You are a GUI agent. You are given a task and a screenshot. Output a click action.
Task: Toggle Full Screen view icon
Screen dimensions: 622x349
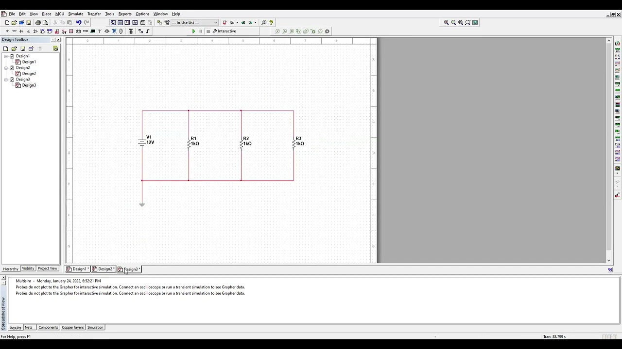(x=475, y=22)
